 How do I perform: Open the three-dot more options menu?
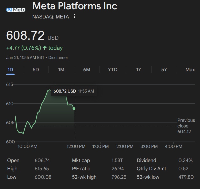75,16
